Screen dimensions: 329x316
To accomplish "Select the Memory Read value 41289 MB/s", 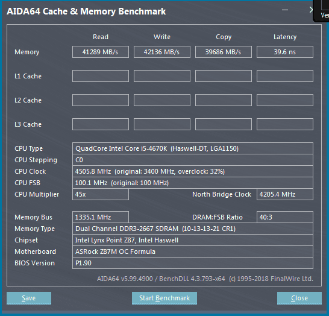I will tap(101, 52).
